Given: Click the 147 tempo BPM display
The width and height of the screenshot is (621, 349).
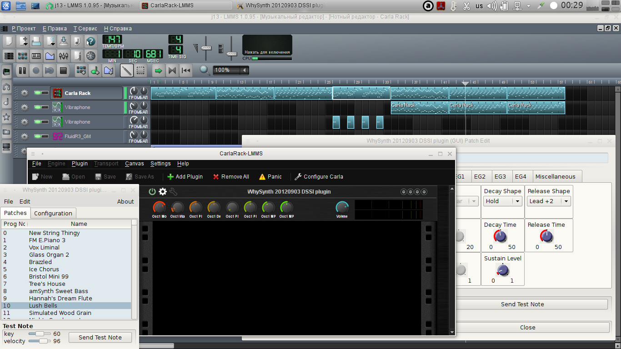Looking at the screenshot, I should (x=112, y=40).
